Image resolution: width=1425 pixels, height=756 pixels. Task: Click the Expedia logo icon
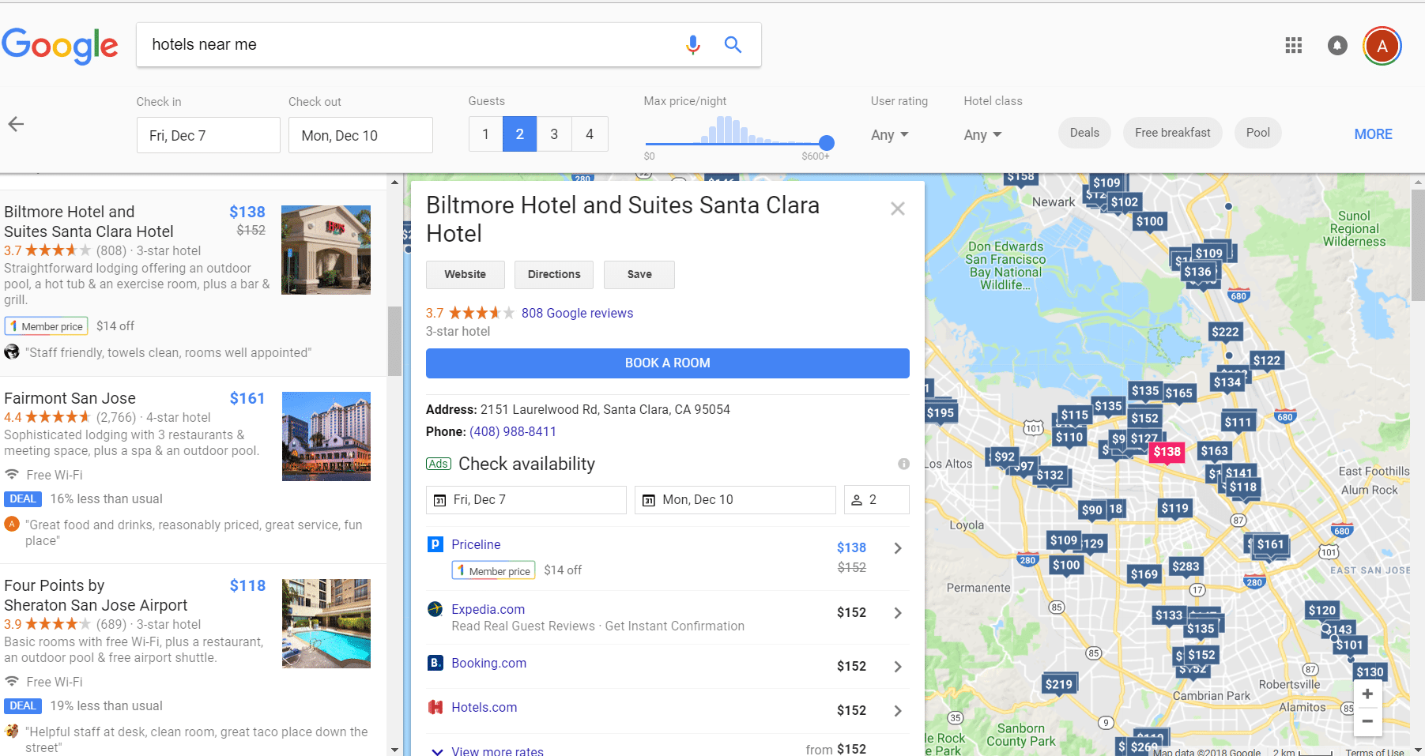tap(435, 609)
